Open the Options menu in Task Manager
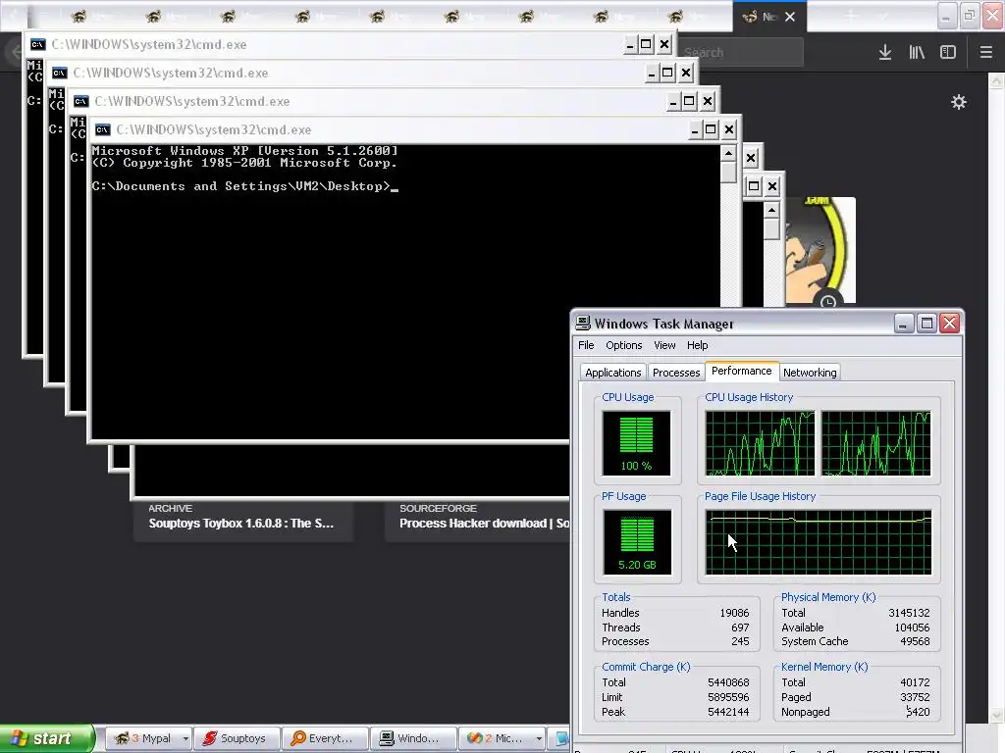The image size is (1005, 753). click(x=623, y=345)
